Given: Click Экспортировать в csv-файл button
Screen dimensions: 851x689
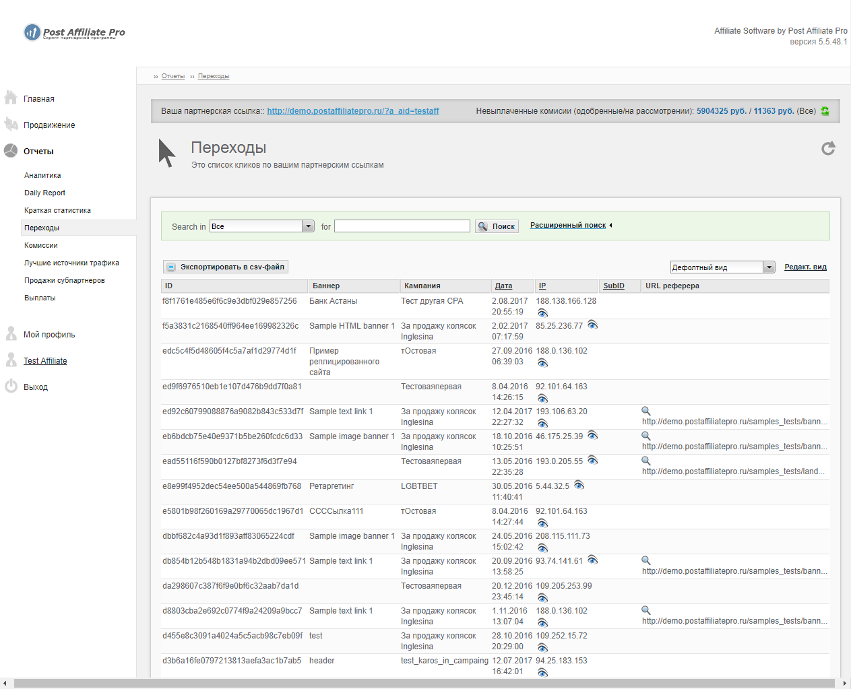Looking at the screenshot, I should (226, 267).
